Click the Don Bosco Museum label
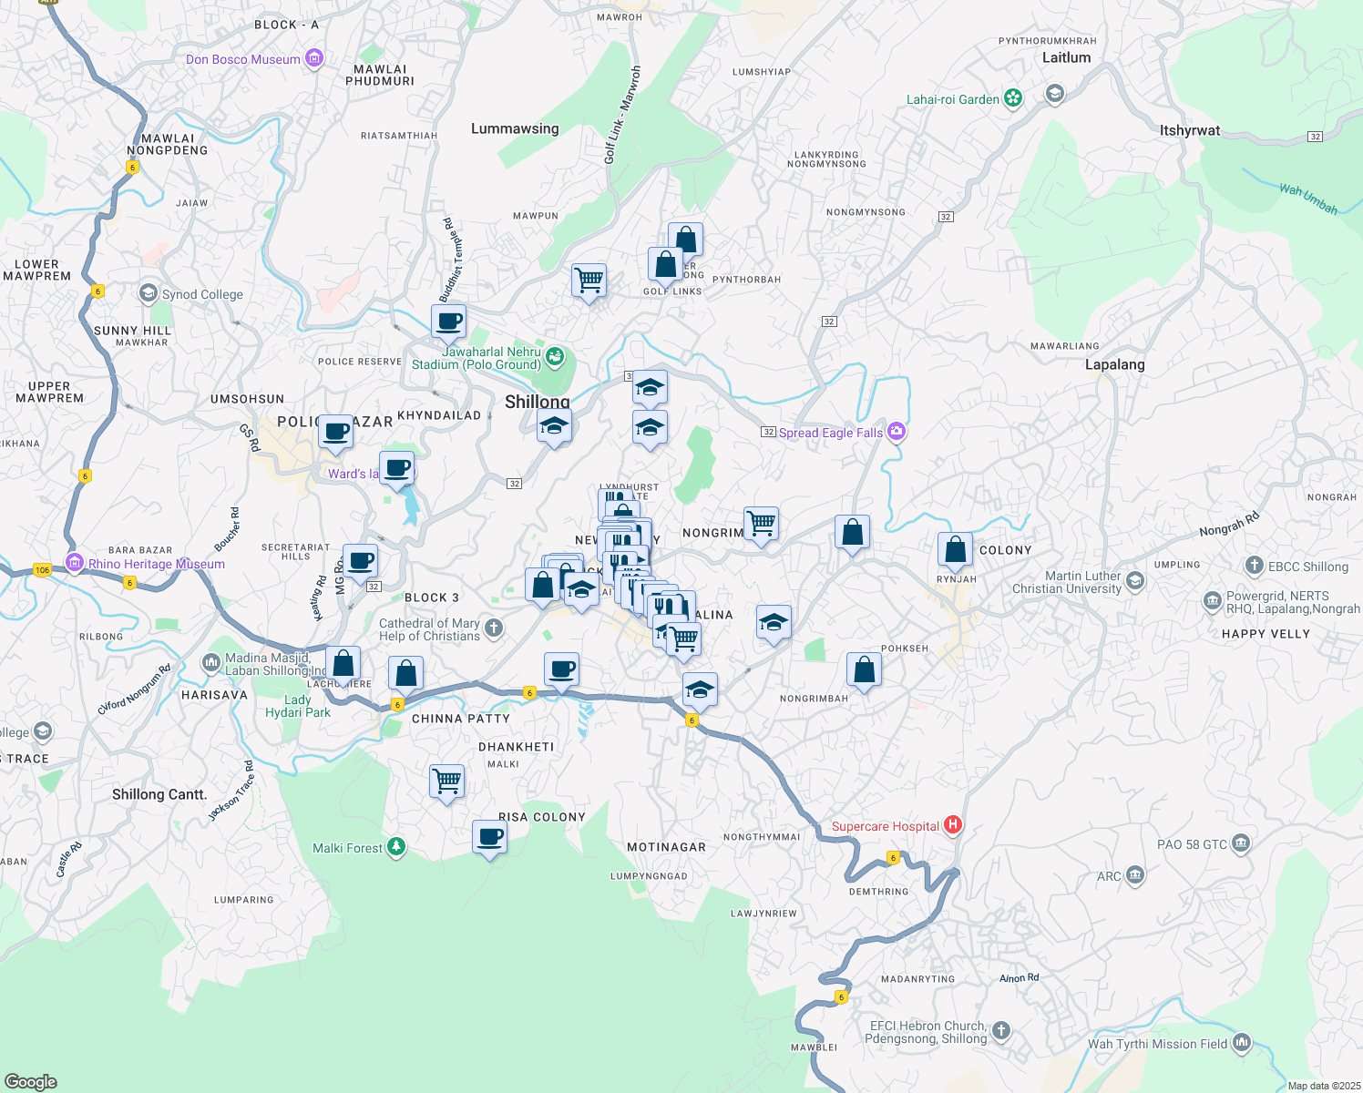This screenshot has height=1093, width=1363. tap(243, 59)
